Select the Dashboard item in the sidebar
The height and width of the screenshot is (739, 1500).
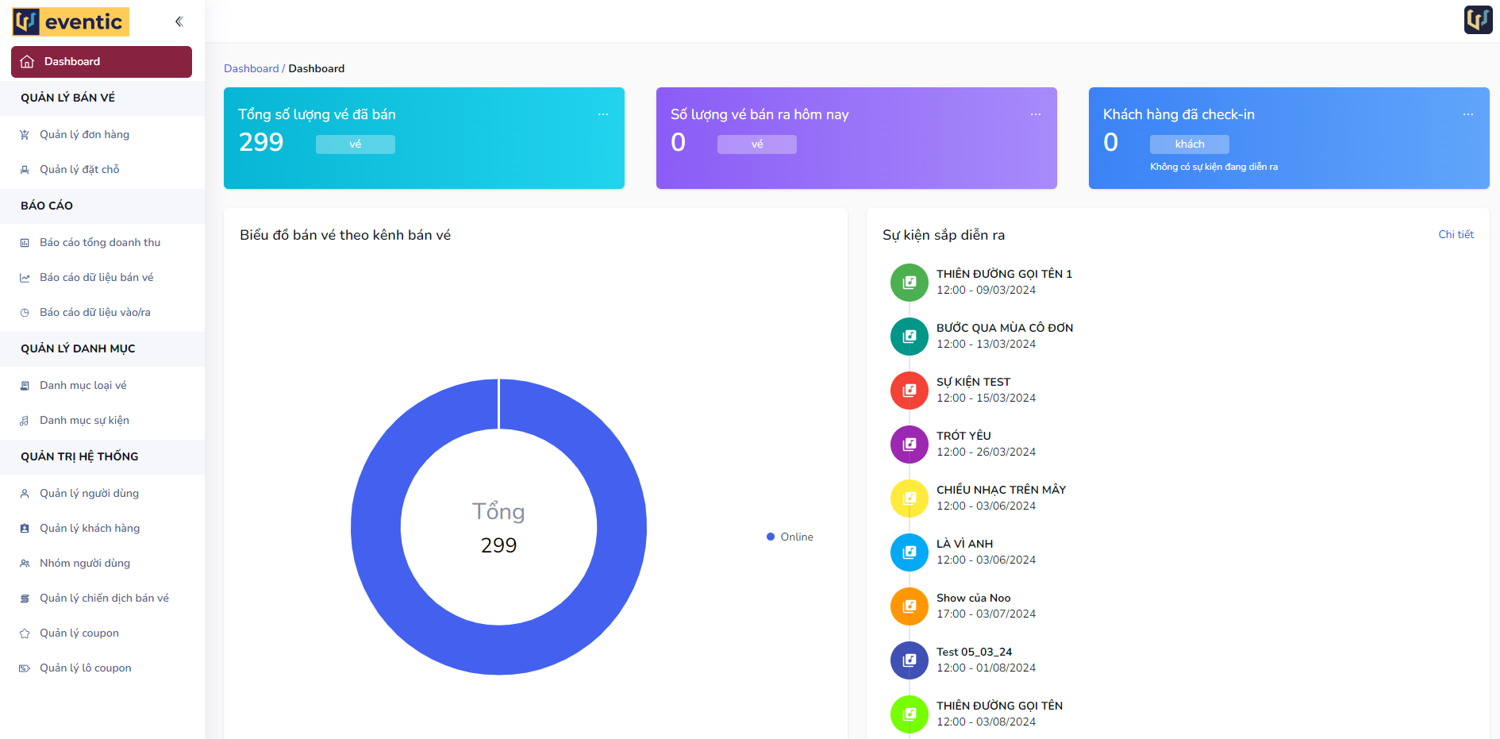[x=102, y=62]
